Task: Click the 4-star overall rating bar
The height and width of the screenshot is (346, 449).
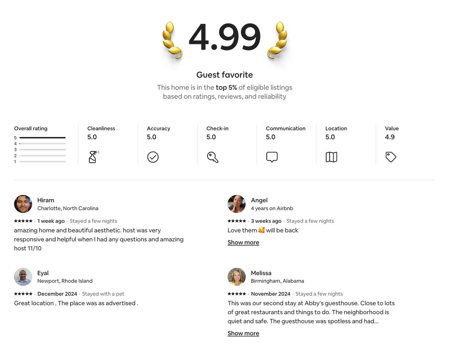Action: (x=43, y=143)
